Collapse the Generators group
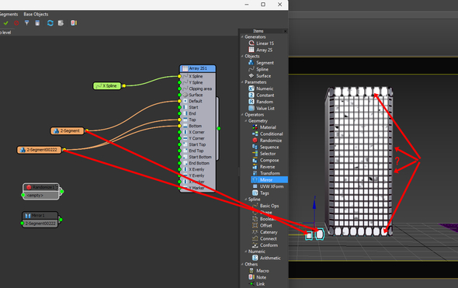The image size is (458, 288). tap(242, 36)
